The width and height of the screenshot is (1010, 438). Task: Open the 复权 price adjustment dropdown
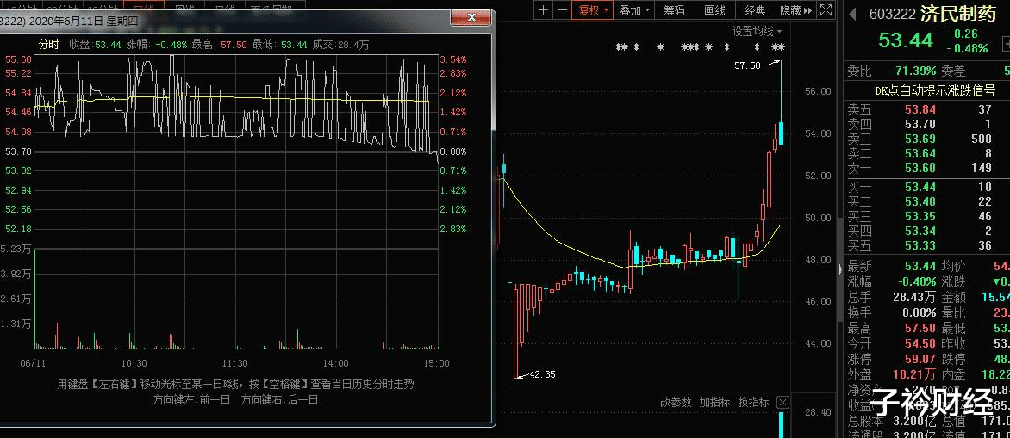(x=593, y=9)
